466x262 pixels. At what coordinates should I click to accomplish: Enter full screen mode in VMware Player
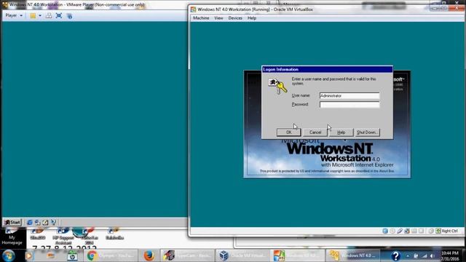tap(59, 16)
